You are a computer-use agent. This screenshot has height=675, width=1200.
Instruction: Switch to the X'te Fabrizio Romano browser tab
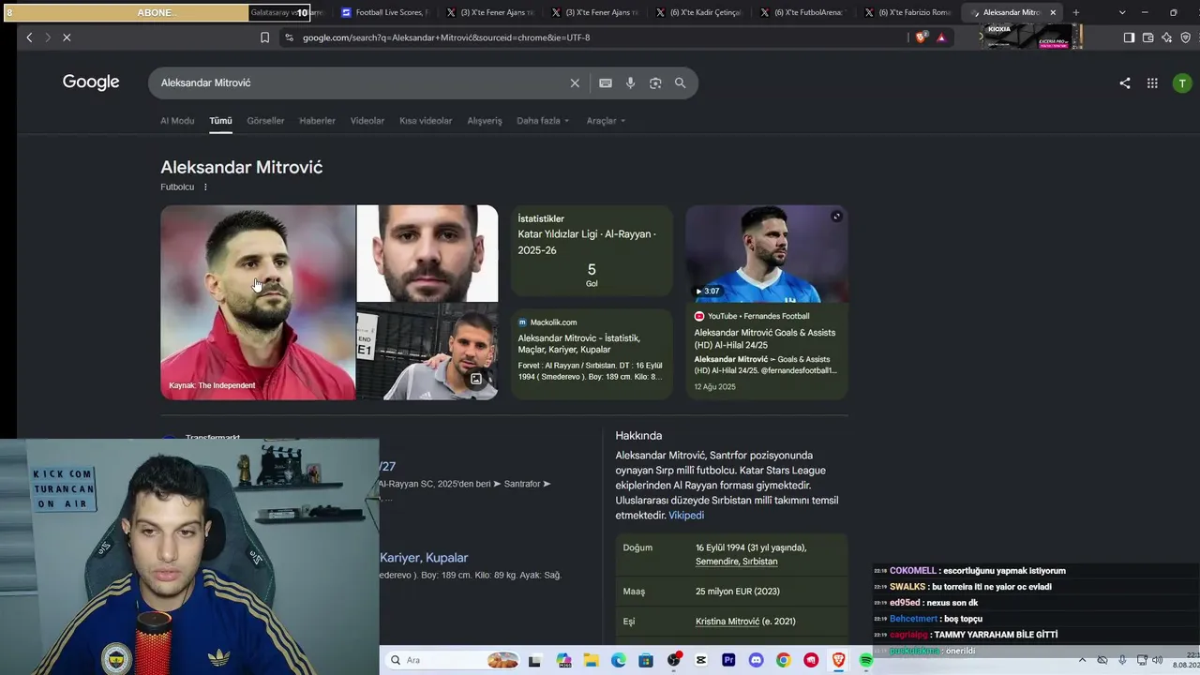point(908,12)
